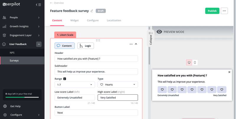Click the last heart rating in the preview
The width and height of the screenshot is (236, 119).
coord(222,90)
